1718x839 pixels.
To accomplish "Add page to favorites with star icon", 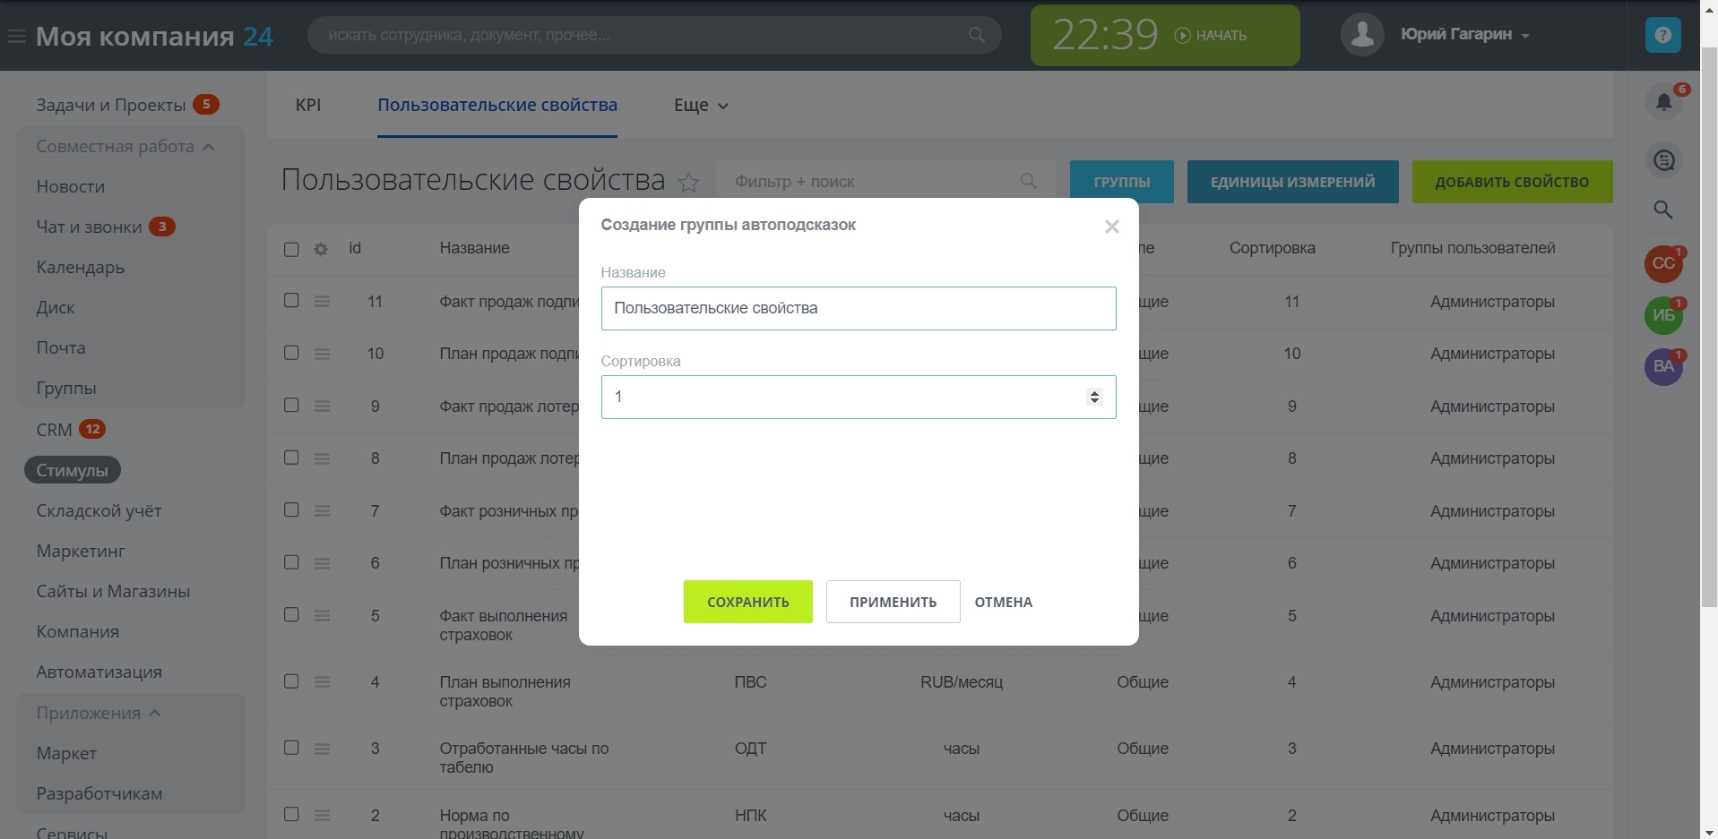I will pyautogui.click(x=688, y=183).
